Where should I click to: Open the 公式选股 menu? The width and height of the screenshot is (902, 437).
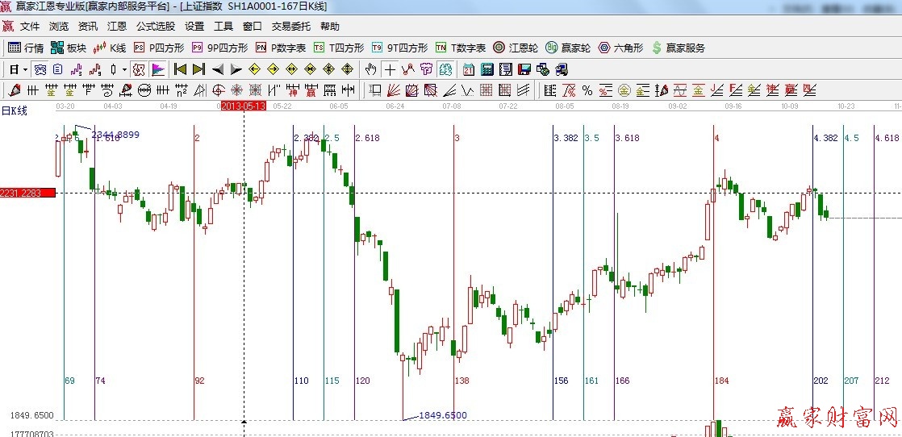pos(154,27)
